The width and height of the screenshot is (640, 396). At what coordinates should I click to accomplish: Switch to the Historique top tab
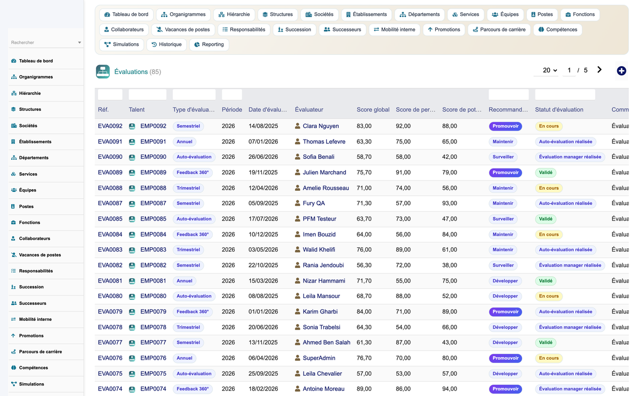click(x=166, y=44)
